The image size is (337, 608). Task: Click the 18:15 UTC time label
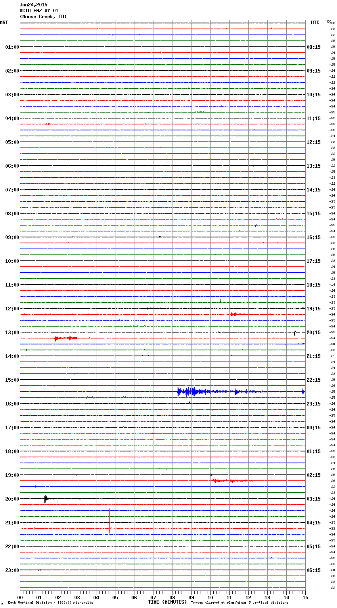click(314, 285)
